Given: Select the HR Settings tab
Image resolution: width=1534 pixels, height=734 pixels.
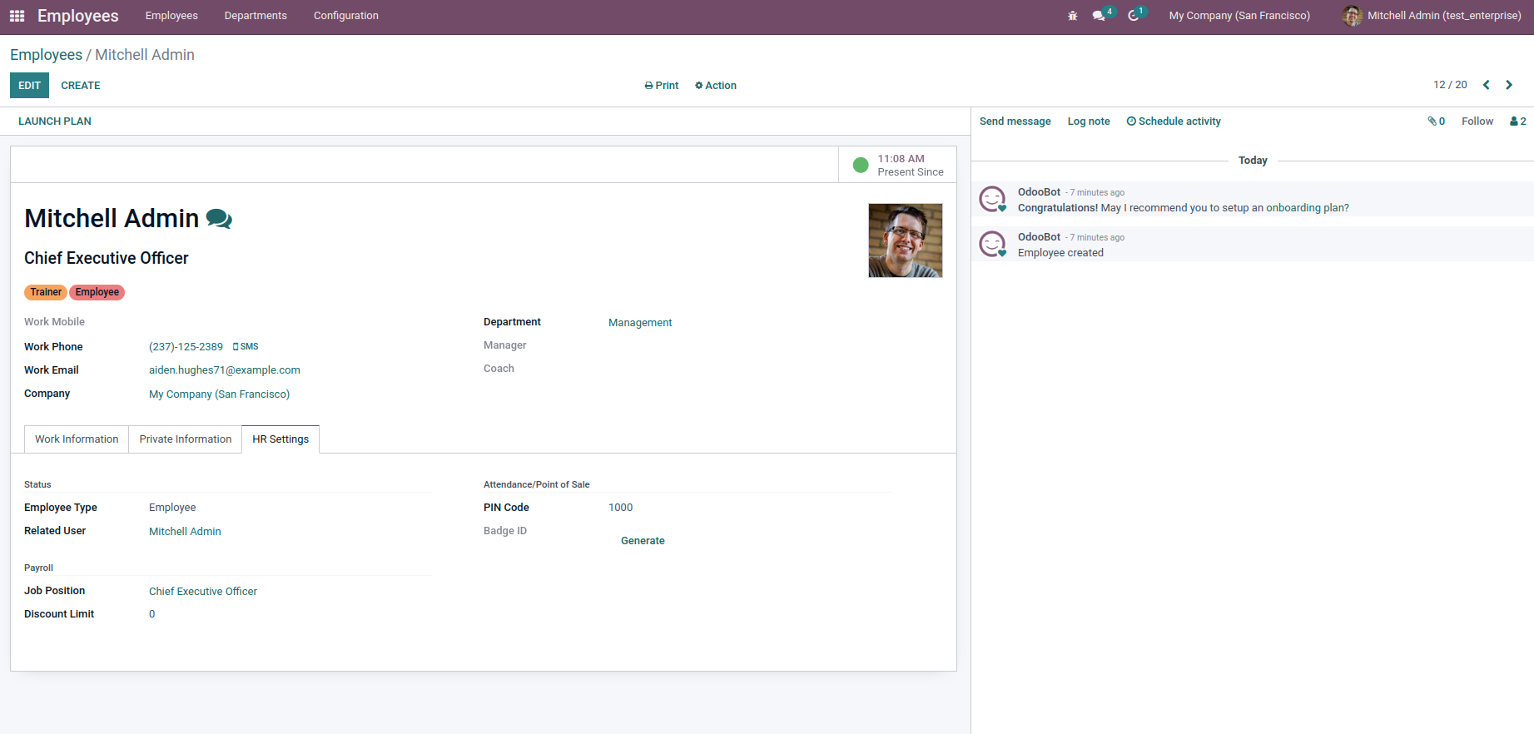Looking at the screenshot, I should coord(280,439).
